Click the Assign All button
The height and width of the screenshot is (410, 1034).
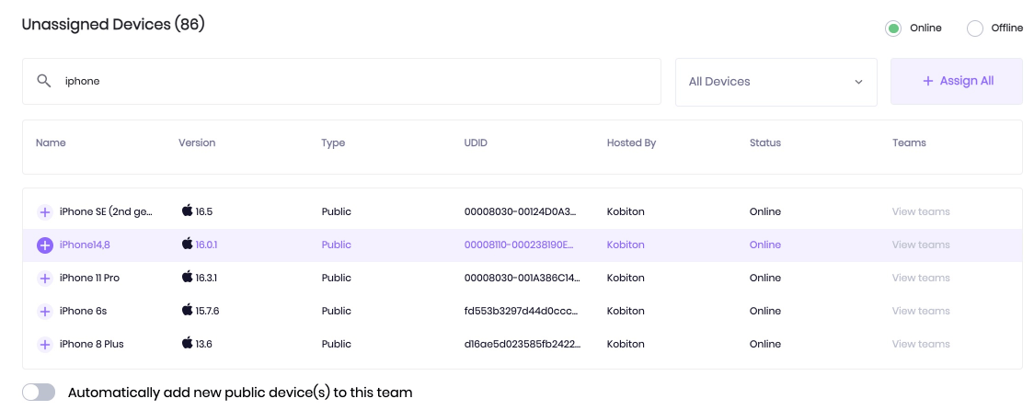coord(957,81)
